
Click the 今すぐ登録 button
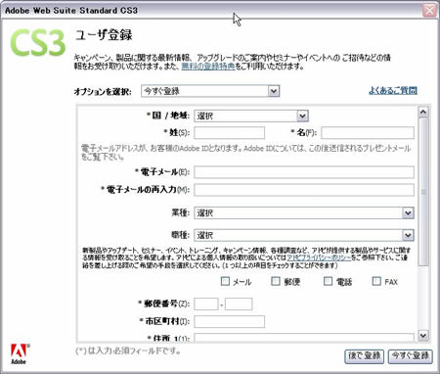coord(411,355)
